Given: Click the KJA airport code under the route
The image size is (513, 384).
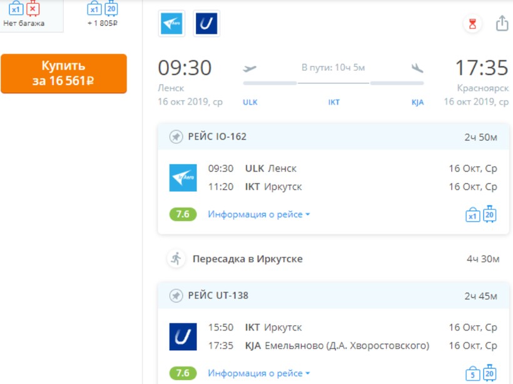Looking at the screenshot, I should [417, 102].
